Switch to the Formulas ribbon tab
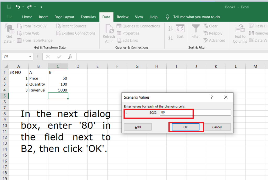The image size is (268, 180). coord(88,17)
